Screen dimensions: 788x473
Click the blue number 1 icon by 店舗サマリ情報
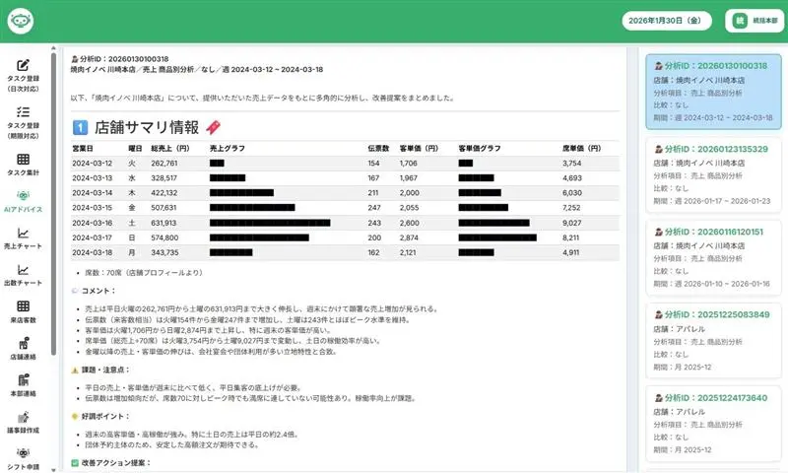[80, 127]
